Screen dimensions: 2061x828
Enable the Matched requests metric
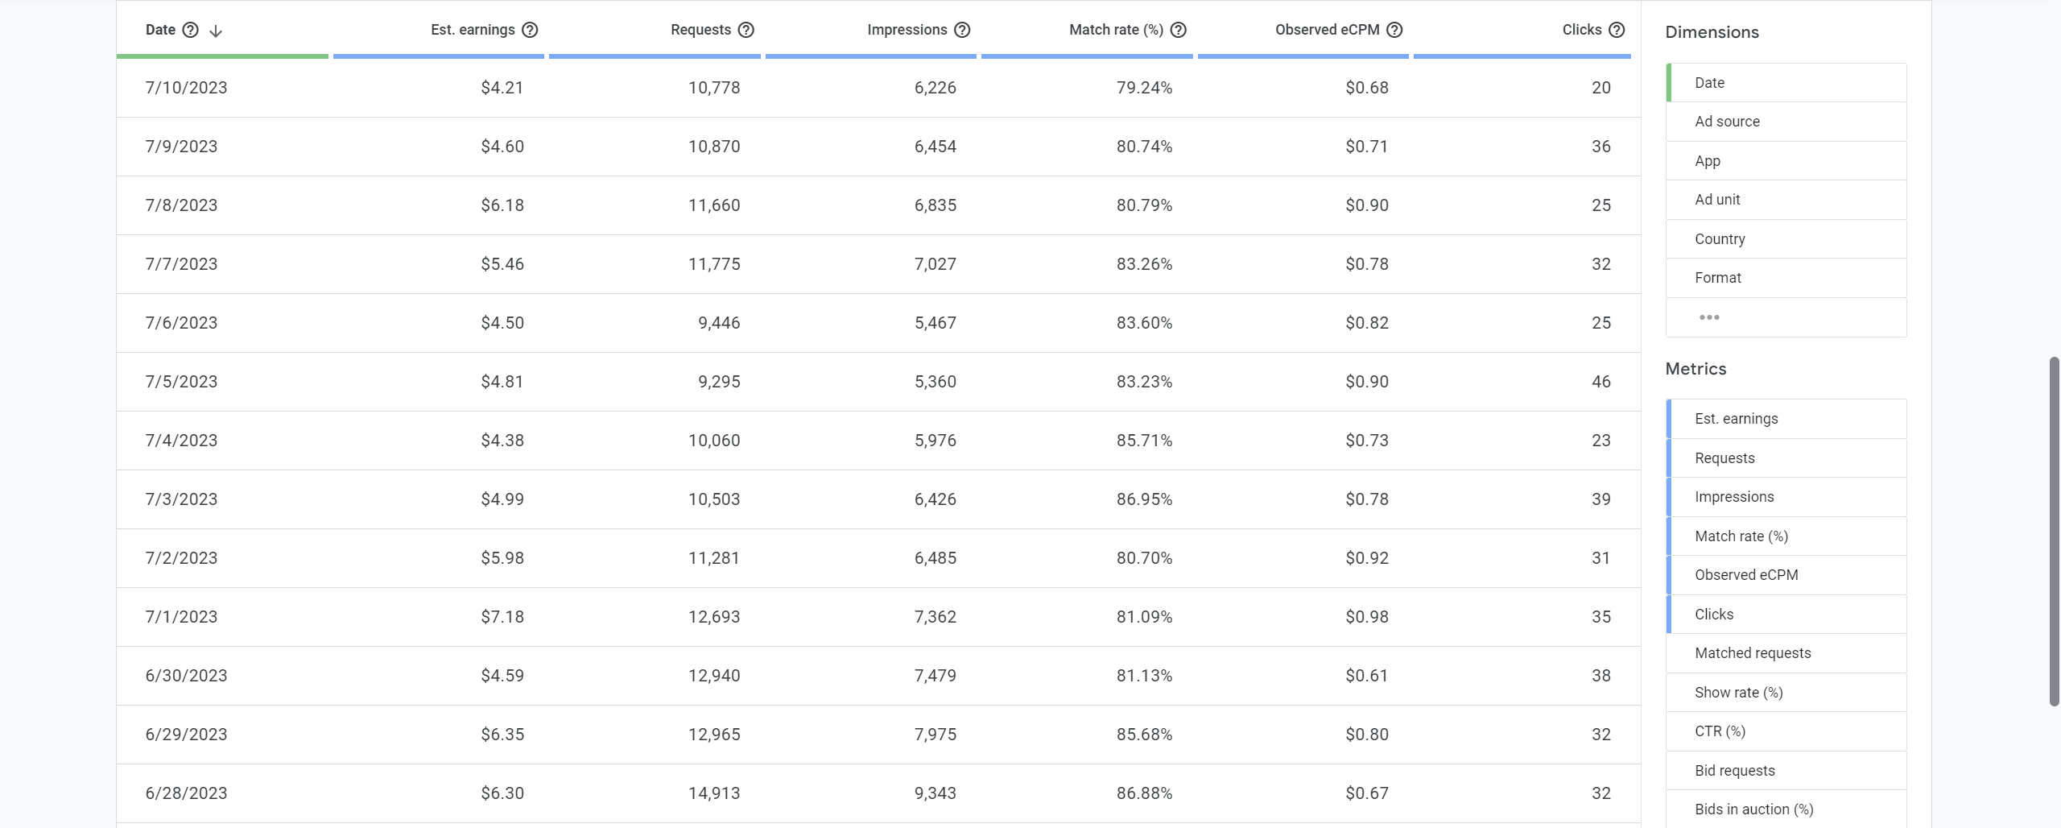(1786, 653)
